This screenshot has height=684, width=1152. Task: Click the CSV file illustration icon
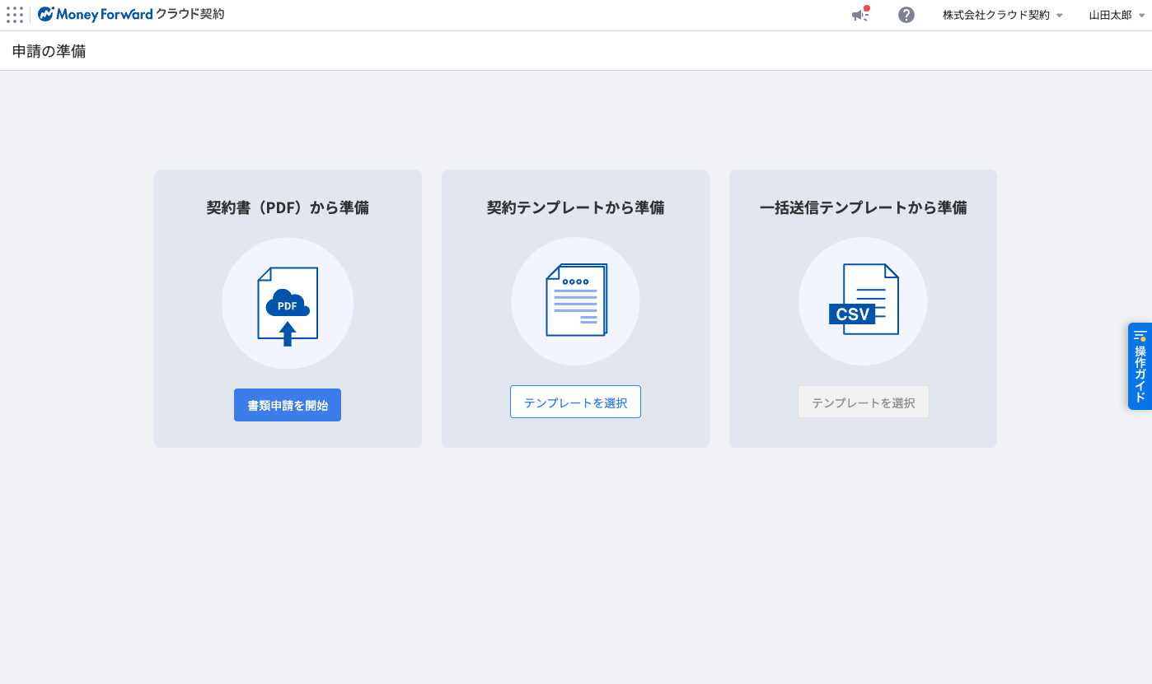(863, 300)
